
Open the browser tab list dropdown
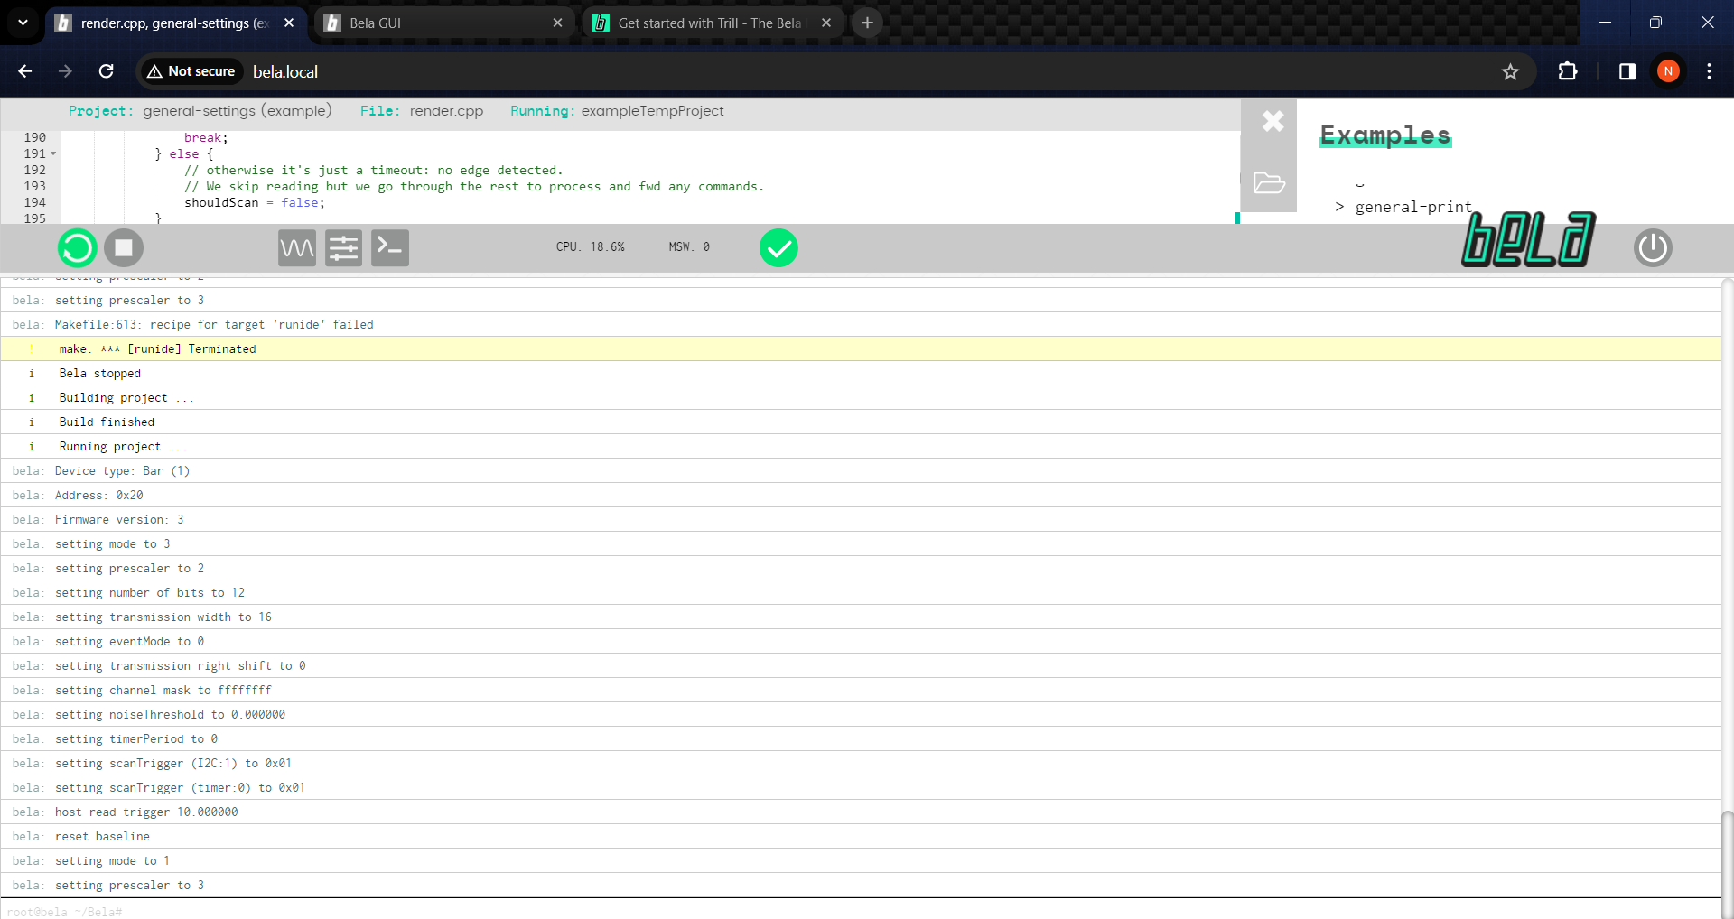[x=23, y=23]
